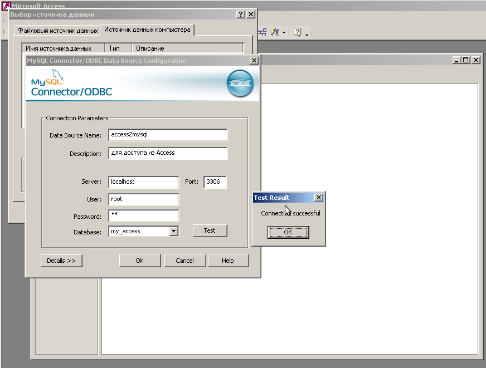Close the inner Access database window
486x368 pixels.
[x=476, y=60]
